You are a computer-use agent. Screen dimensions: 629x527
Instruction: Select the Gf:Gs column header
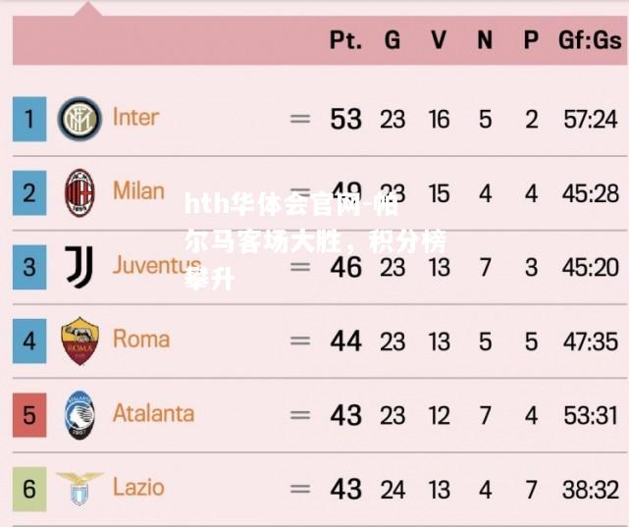[590, 40]
